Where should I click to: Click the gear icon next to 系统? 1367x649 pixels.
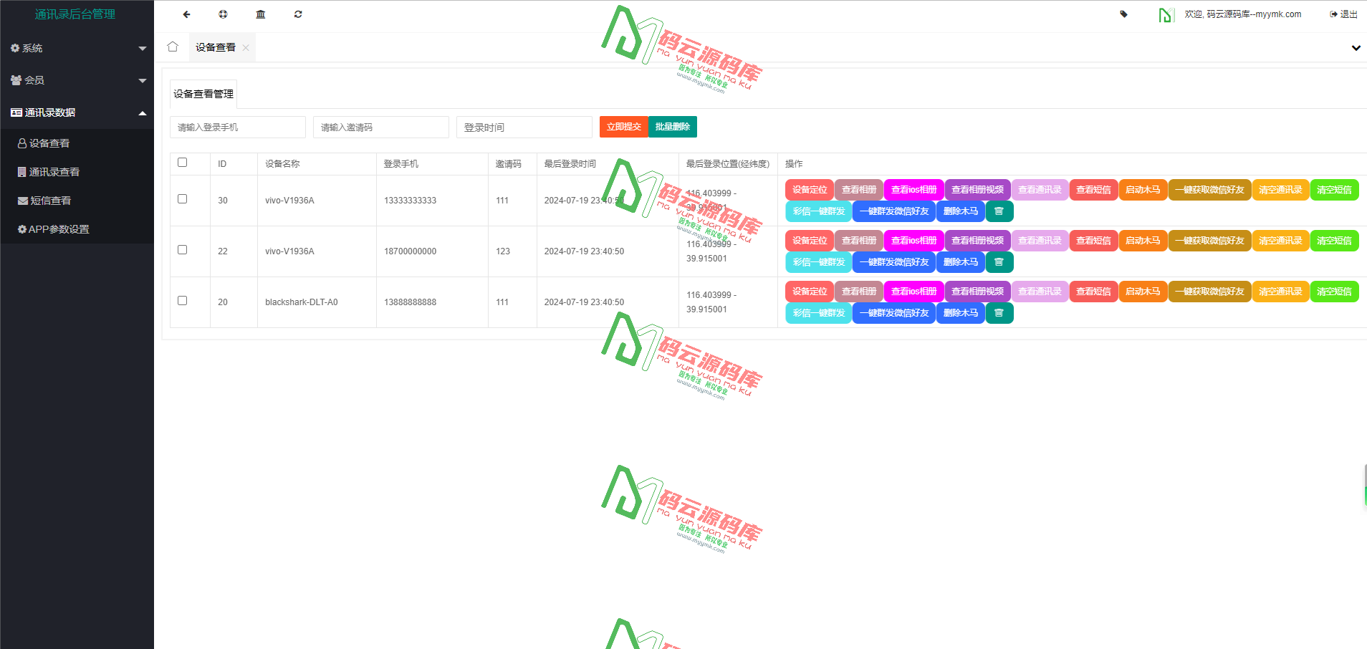point(15,48)
